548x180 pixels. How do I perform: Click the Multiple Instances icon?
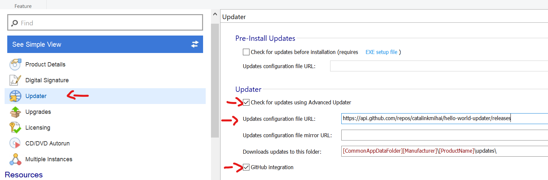click(15, 159)
